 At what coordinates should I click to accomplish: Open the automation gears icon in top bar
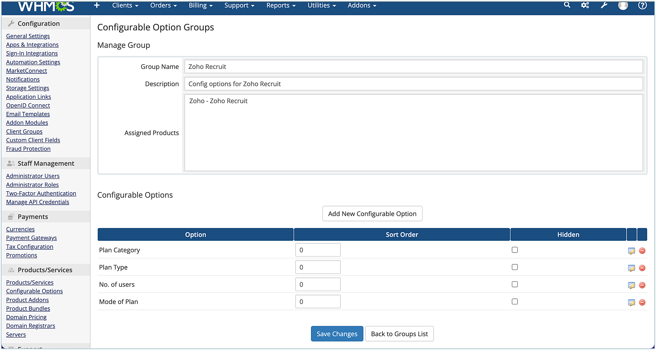(x=585, y=5)
